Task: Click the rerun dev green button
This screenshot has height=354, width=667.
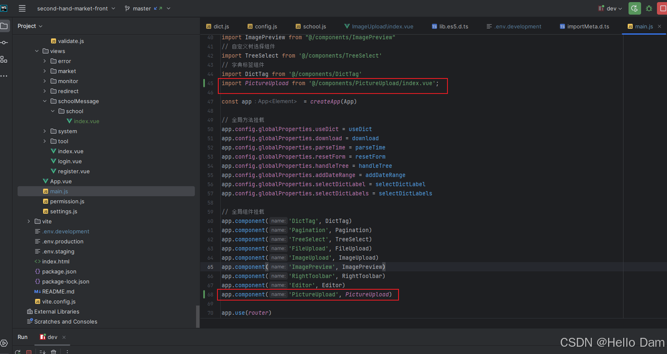Action: [634, 8]
